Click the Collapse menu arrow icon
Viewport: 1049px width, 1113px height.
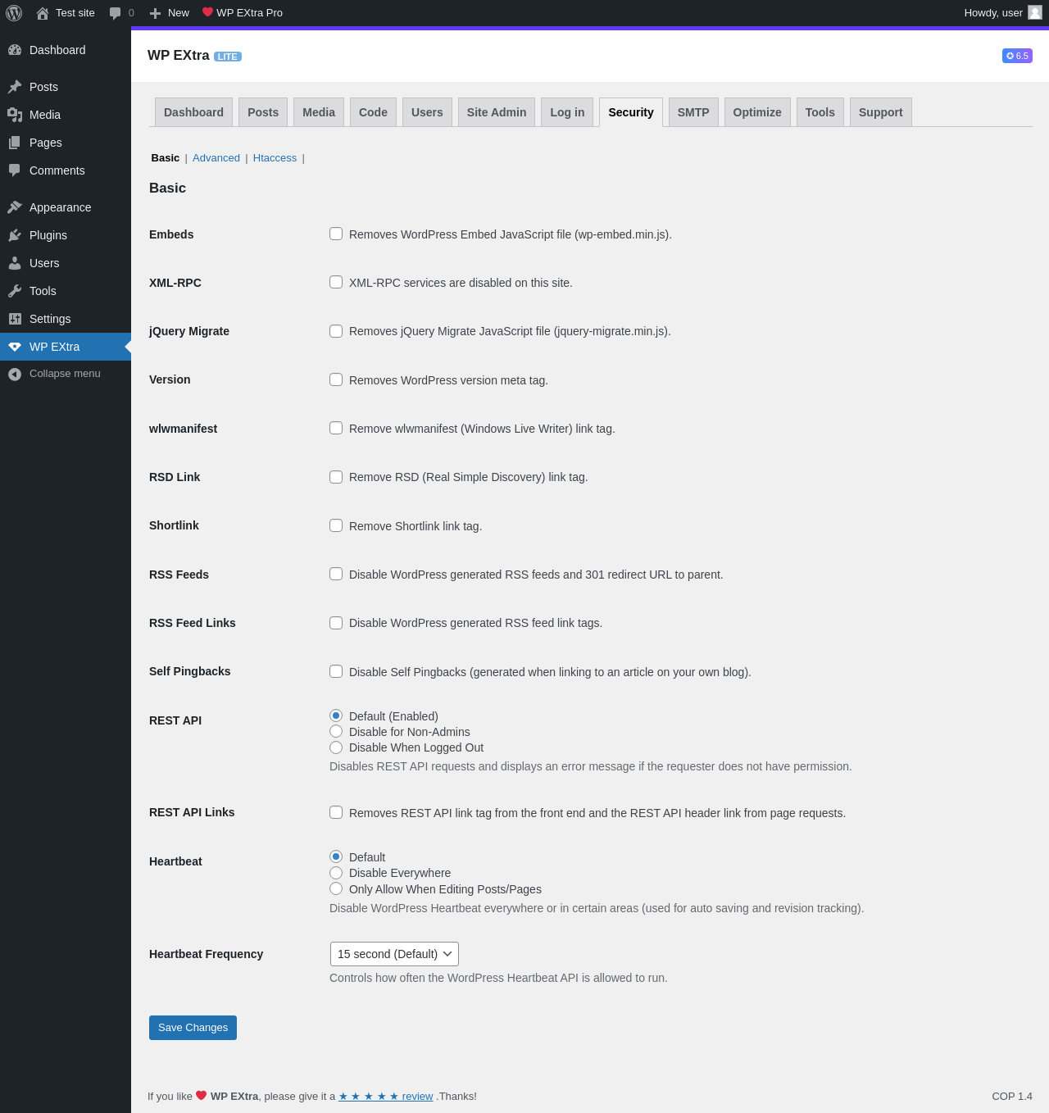[15, 374]
